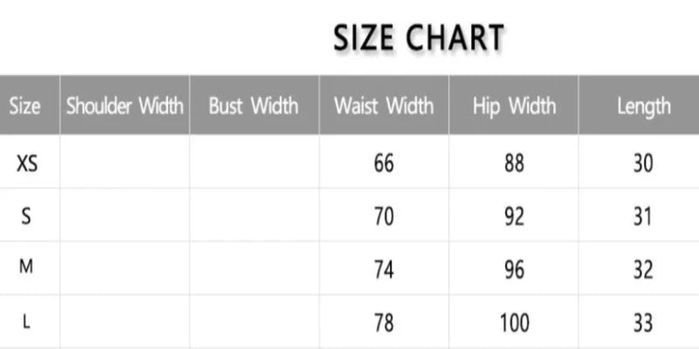Image resolution: width=699 pixels, height=349 pixels.
Task: Click hip width value 100
Action: point(515,323)
